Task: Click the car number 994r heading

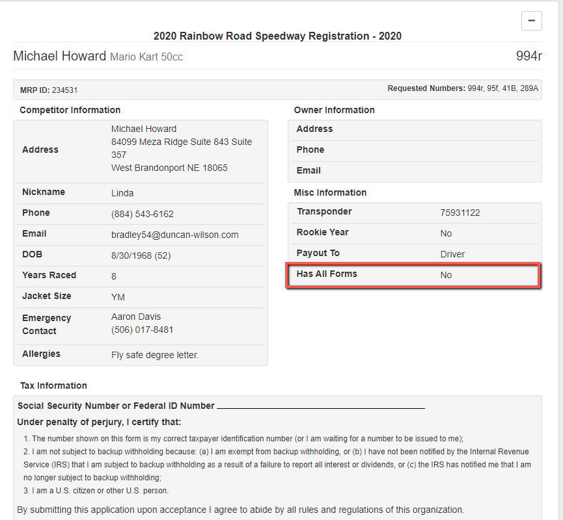Action: click(x=529, y=56)
